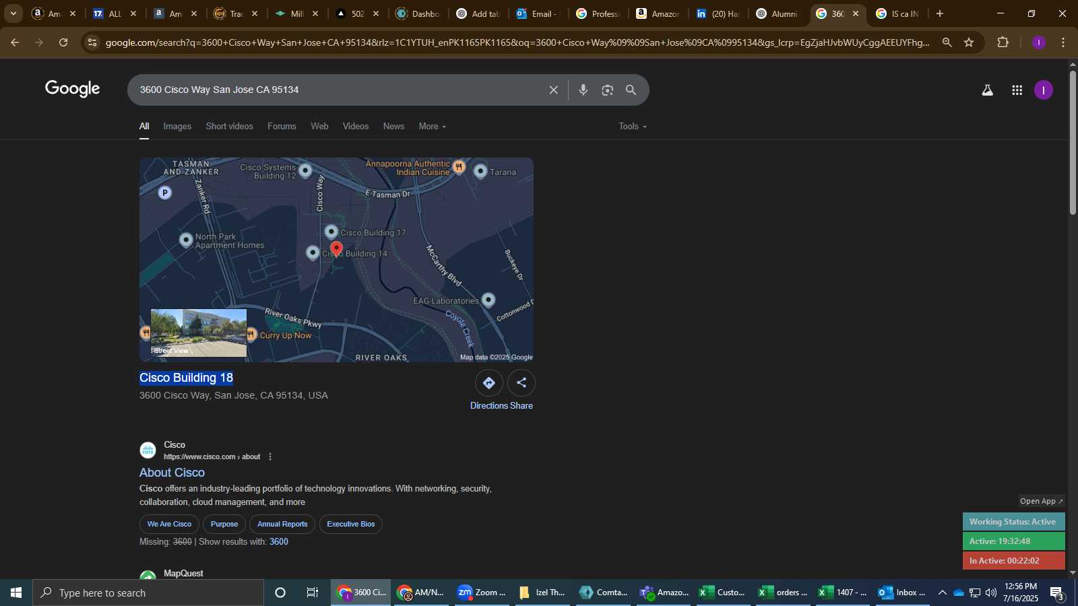Open the volume control in system tray

pos(991,593)
